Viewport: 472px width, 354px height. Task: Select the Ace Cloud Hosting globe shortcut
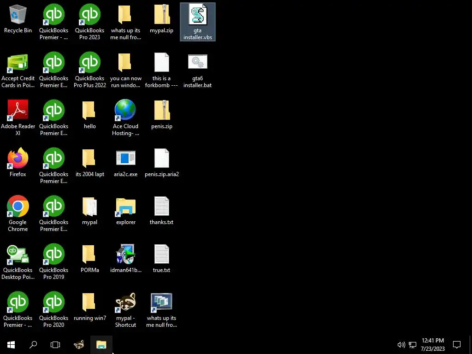tap(125, 118)
